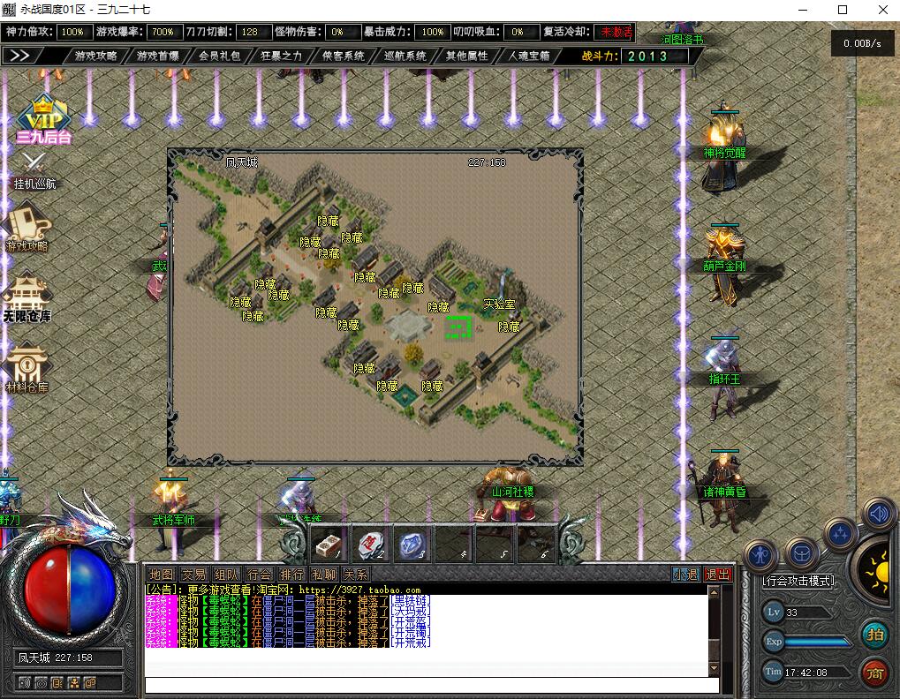Expand the top bar with >> arrows
Screen dimensions: 900x699
click(x=20, y=56)
